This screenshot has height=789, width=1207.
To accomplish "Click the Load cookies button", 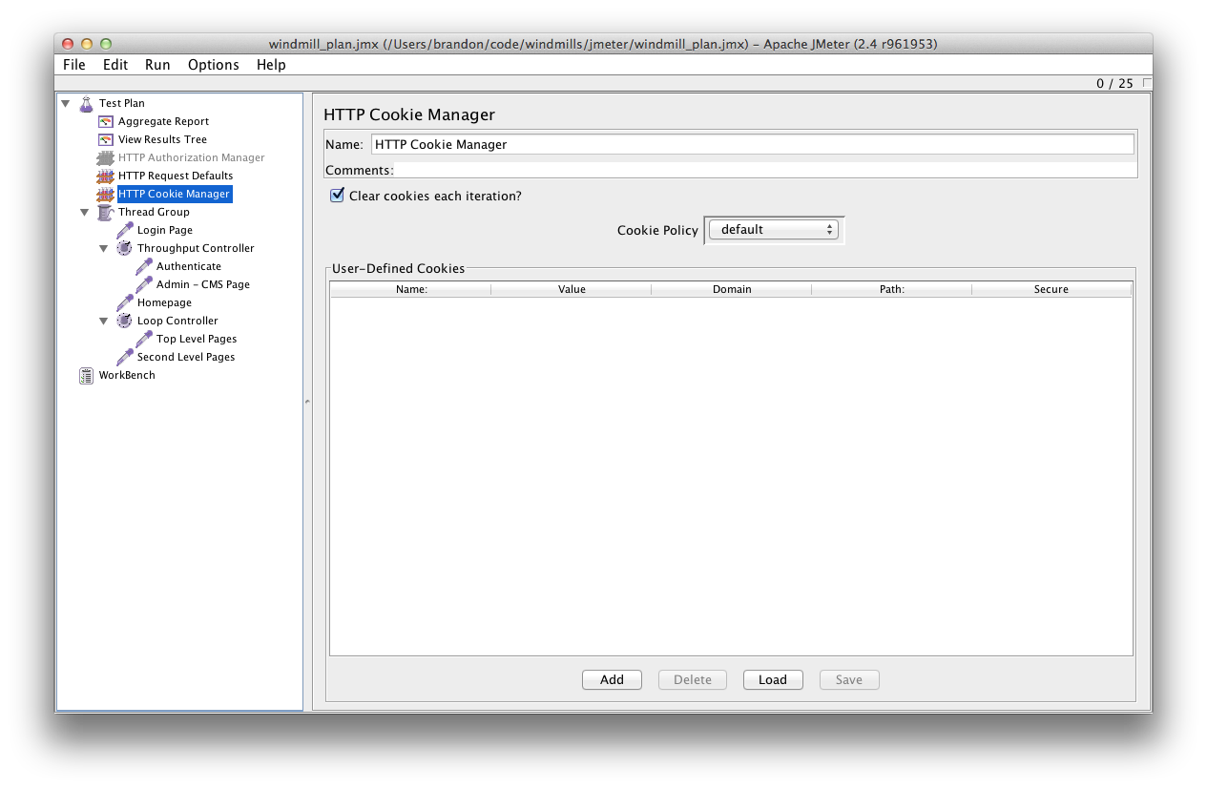I will tap(772, 680).
